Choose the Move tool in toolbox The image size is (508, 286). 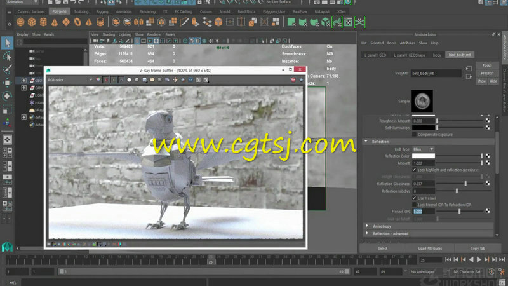tap(7, 83)
